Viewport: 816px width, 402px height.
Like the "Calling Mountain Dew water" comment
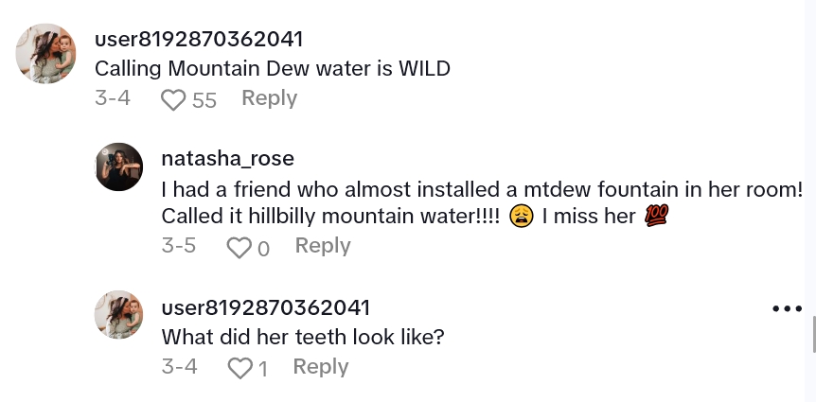(173, 99)
